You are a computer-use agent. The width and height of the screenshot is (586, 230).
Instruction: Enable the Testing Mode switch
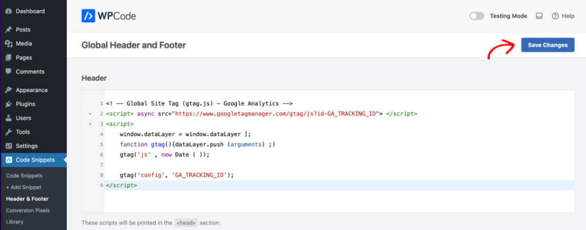pos(477,16)
